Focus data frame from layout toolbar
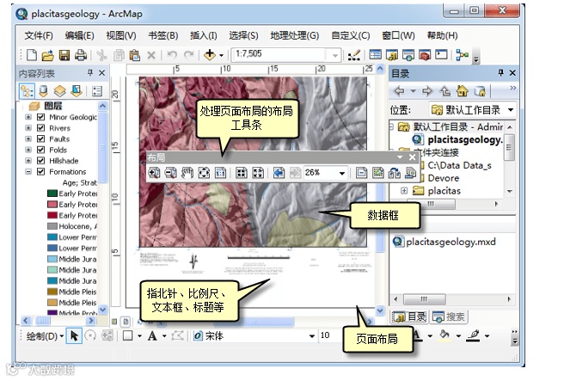 378,173
